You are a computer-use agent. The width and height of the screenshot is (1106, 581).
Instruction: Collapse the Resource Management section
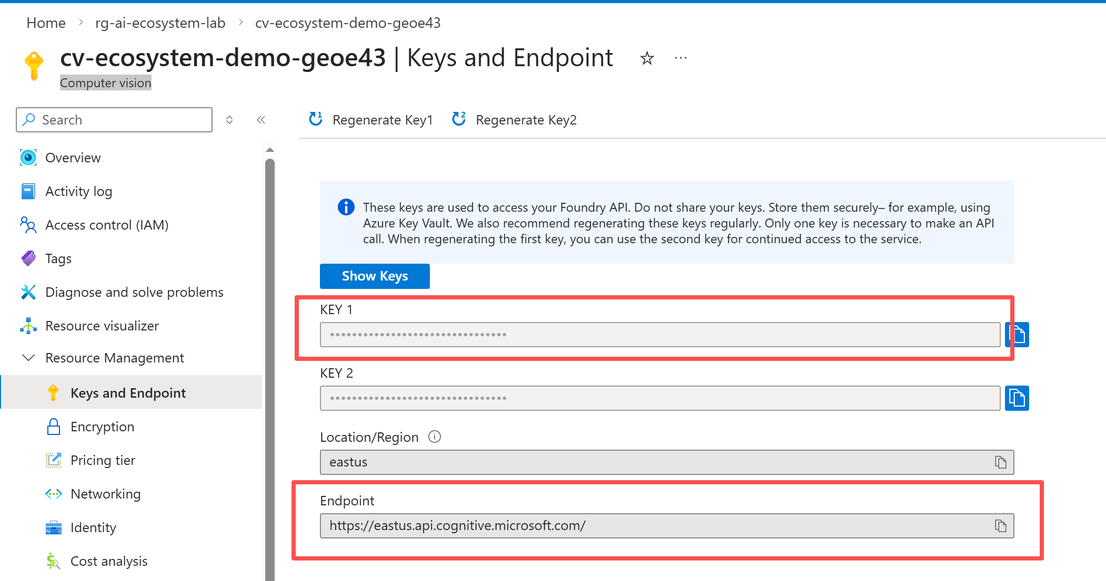pyautogui.click(x=28, y=358)
